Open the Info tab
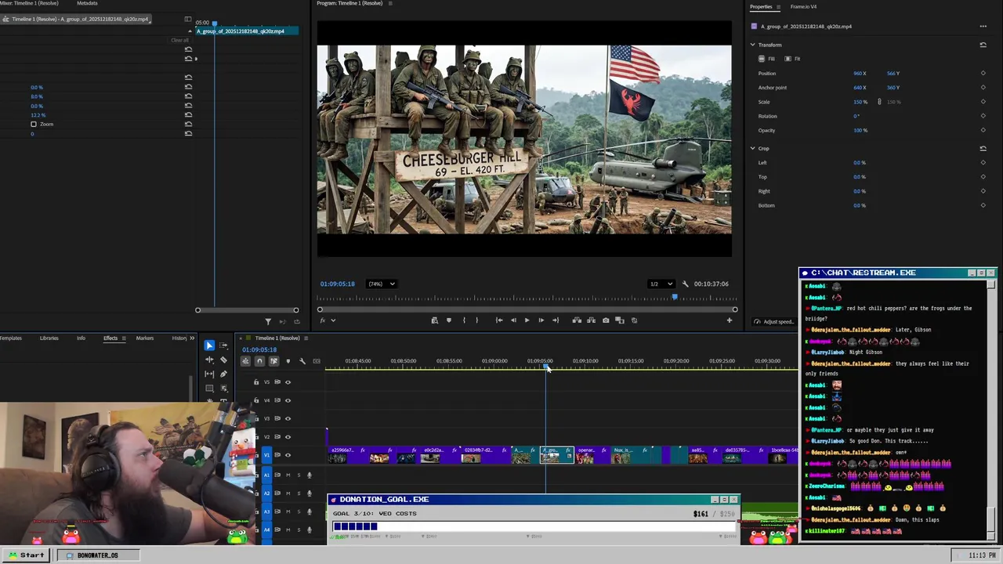The height and width of the screenshot is (564, 1003). [x=81, y=338]
